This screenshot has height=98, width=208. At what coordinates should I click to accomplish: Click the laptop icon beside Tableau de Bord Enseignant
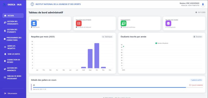point(5,77)
